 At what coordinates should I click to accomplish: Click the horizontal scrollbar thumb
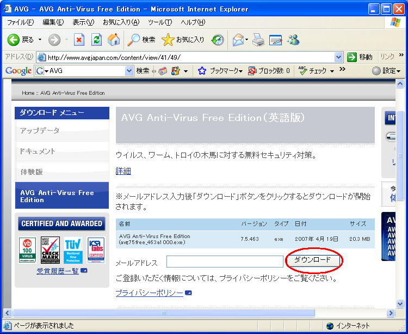(x=164, y=313)
